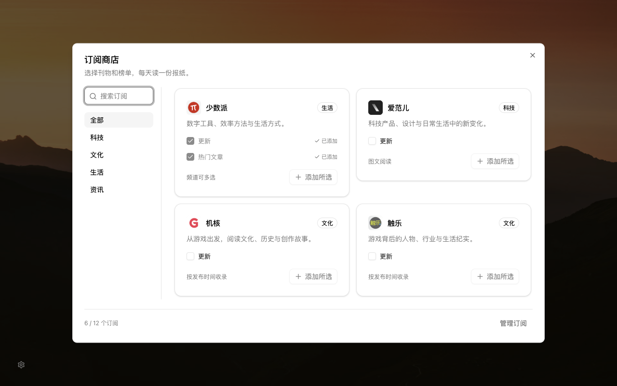Screen dimensions: 617x386
Task: Open settings via the gear icon
Action: pos(21,365)
